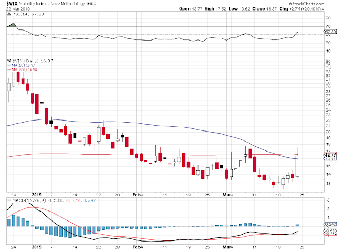Click the blue 0.242 histogram value in legend
337x251 pixels.
[90, 200]
